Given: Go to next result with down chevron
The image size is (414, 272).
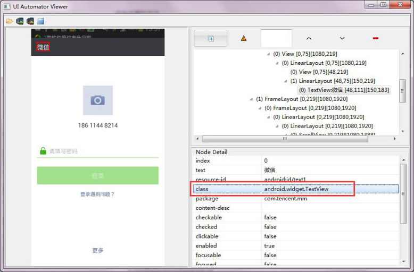Looking at the screenshot, I should coord(342,38).
